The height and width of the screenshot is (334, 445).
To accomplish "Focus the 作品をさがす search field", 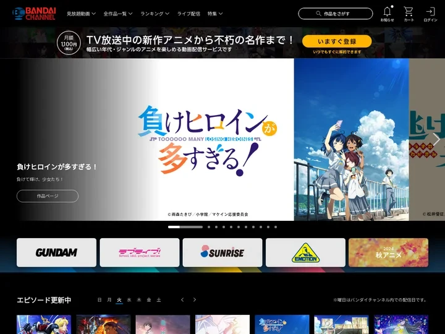I will tap(336, 14).
